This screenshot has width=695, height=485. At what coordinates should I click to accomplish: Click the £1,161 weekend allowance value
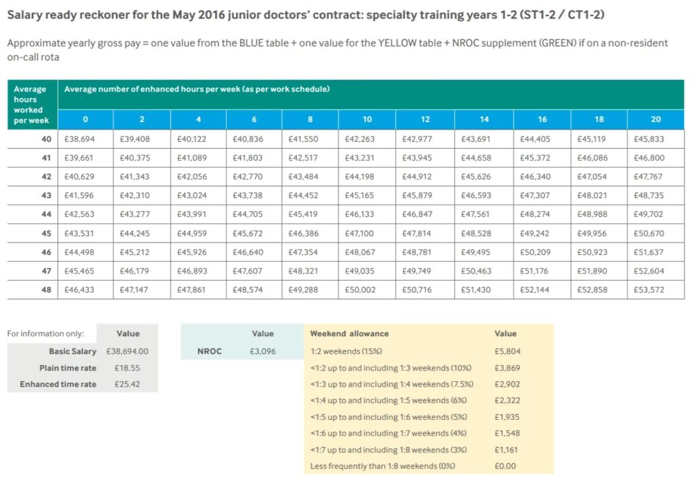[x=506, y=450]
